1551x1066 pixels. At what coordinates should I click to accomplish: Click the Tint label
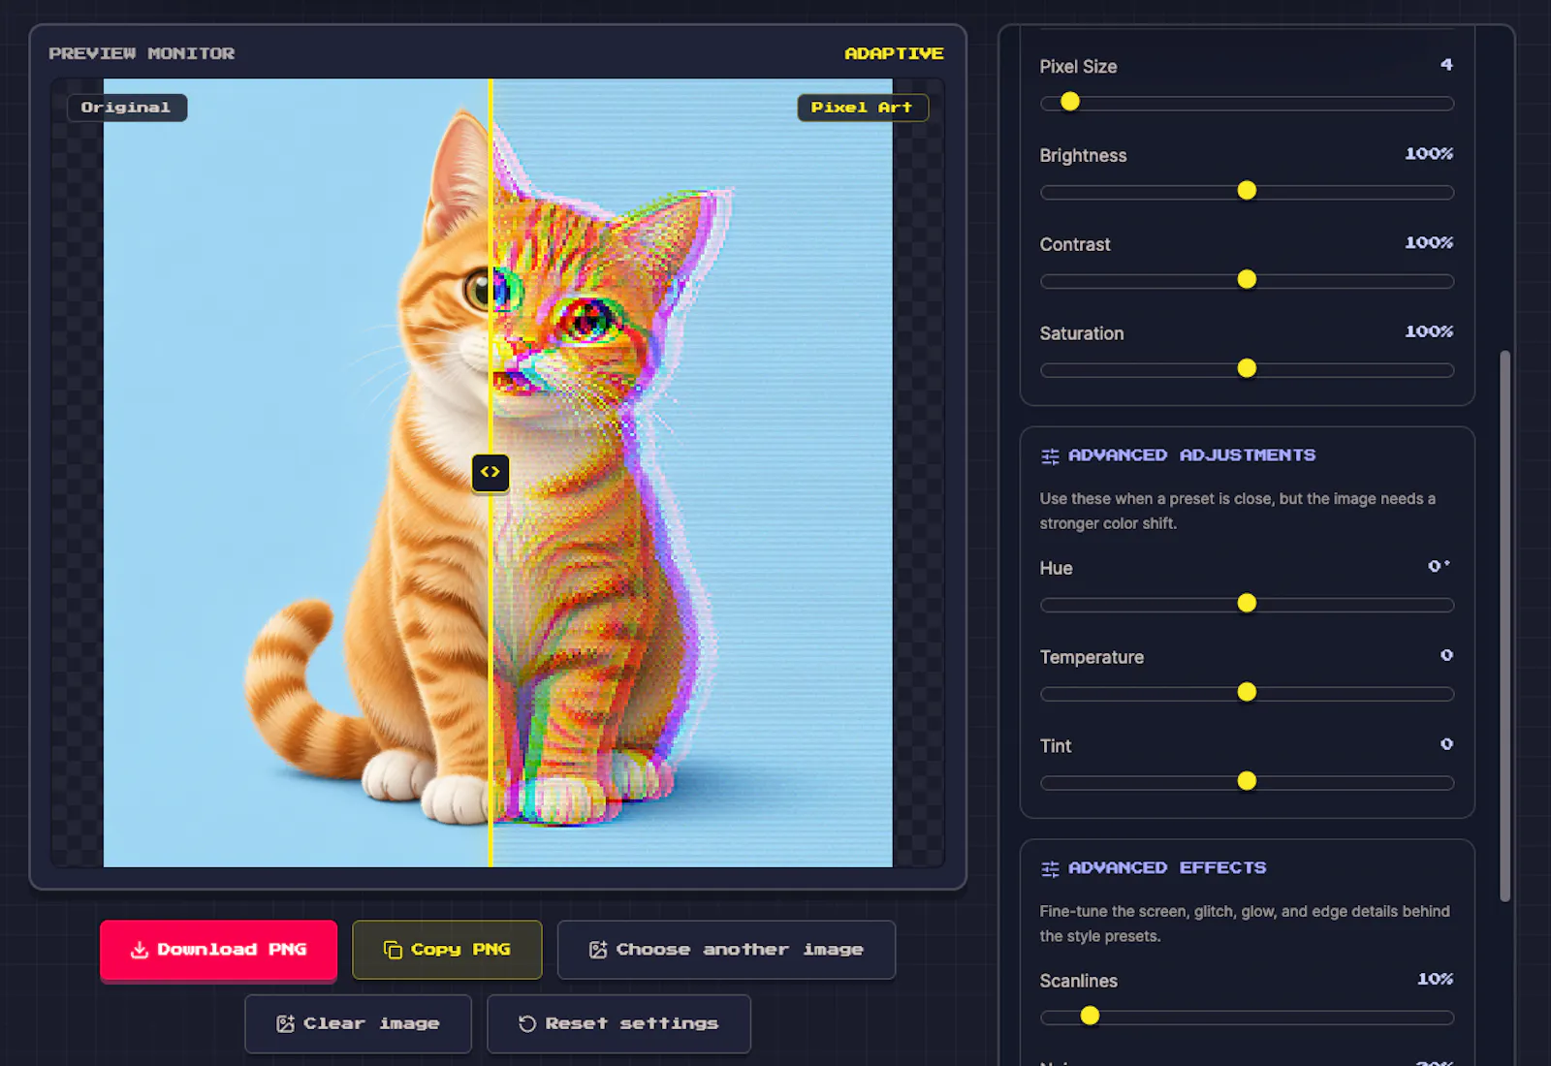click(1056, 746)
